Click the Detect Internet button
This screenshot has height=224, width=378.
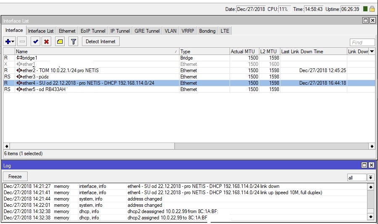(100, 42)
